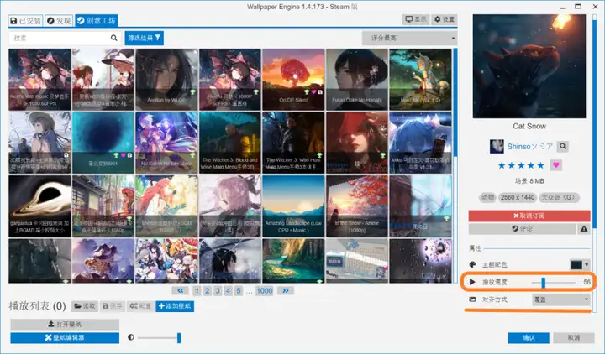Choose The Witcher 3 Blood and Wine thumbnail
This screenshot has height=354, width=605.
click(230, 143)
